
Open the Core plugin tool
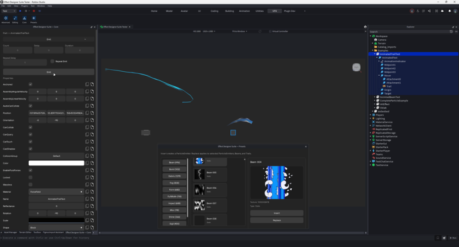coord(24,19)
